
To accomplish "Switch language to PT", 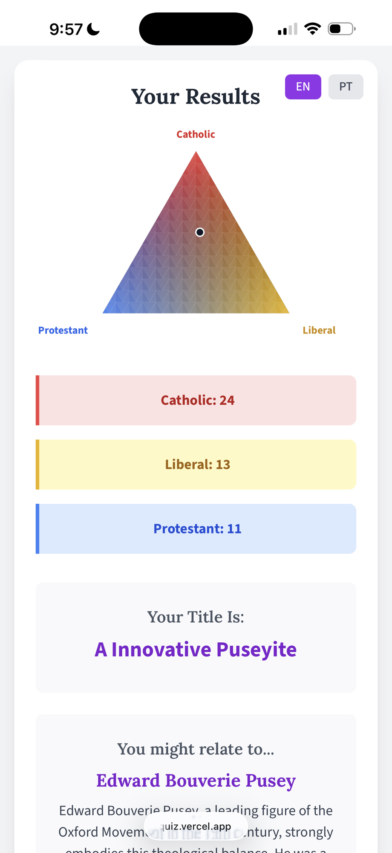I will click(346, 87).
